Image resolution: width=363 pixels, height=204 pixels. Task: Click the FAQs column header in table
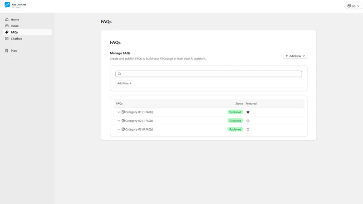119,103
